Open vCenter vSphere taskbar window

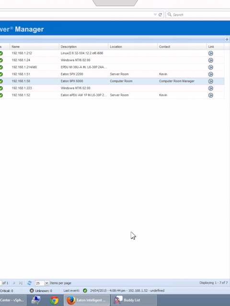tap(12, 300)
